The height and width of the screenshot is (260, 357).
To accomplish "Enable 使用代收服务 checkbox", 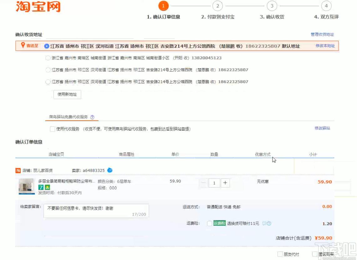I will [52, 129].
